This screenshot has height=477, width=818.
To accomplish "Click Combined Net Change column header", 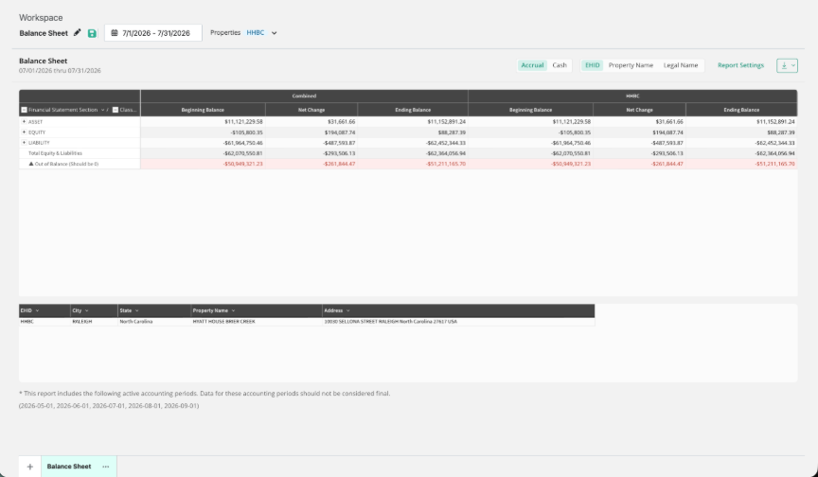I will 311,110.
